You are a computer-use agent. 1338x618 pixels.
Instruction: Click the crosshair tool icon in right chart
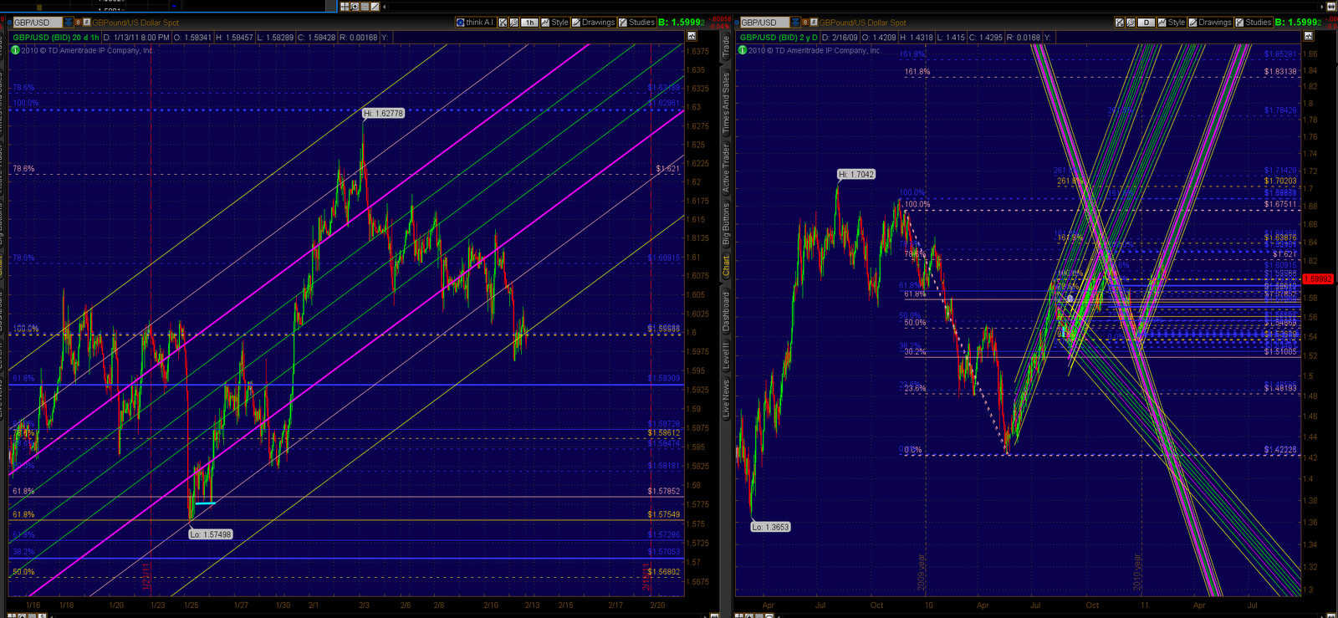(1119, 23)
